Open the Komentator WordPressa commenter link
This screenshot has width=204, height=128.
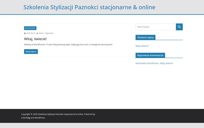(147, 63)
